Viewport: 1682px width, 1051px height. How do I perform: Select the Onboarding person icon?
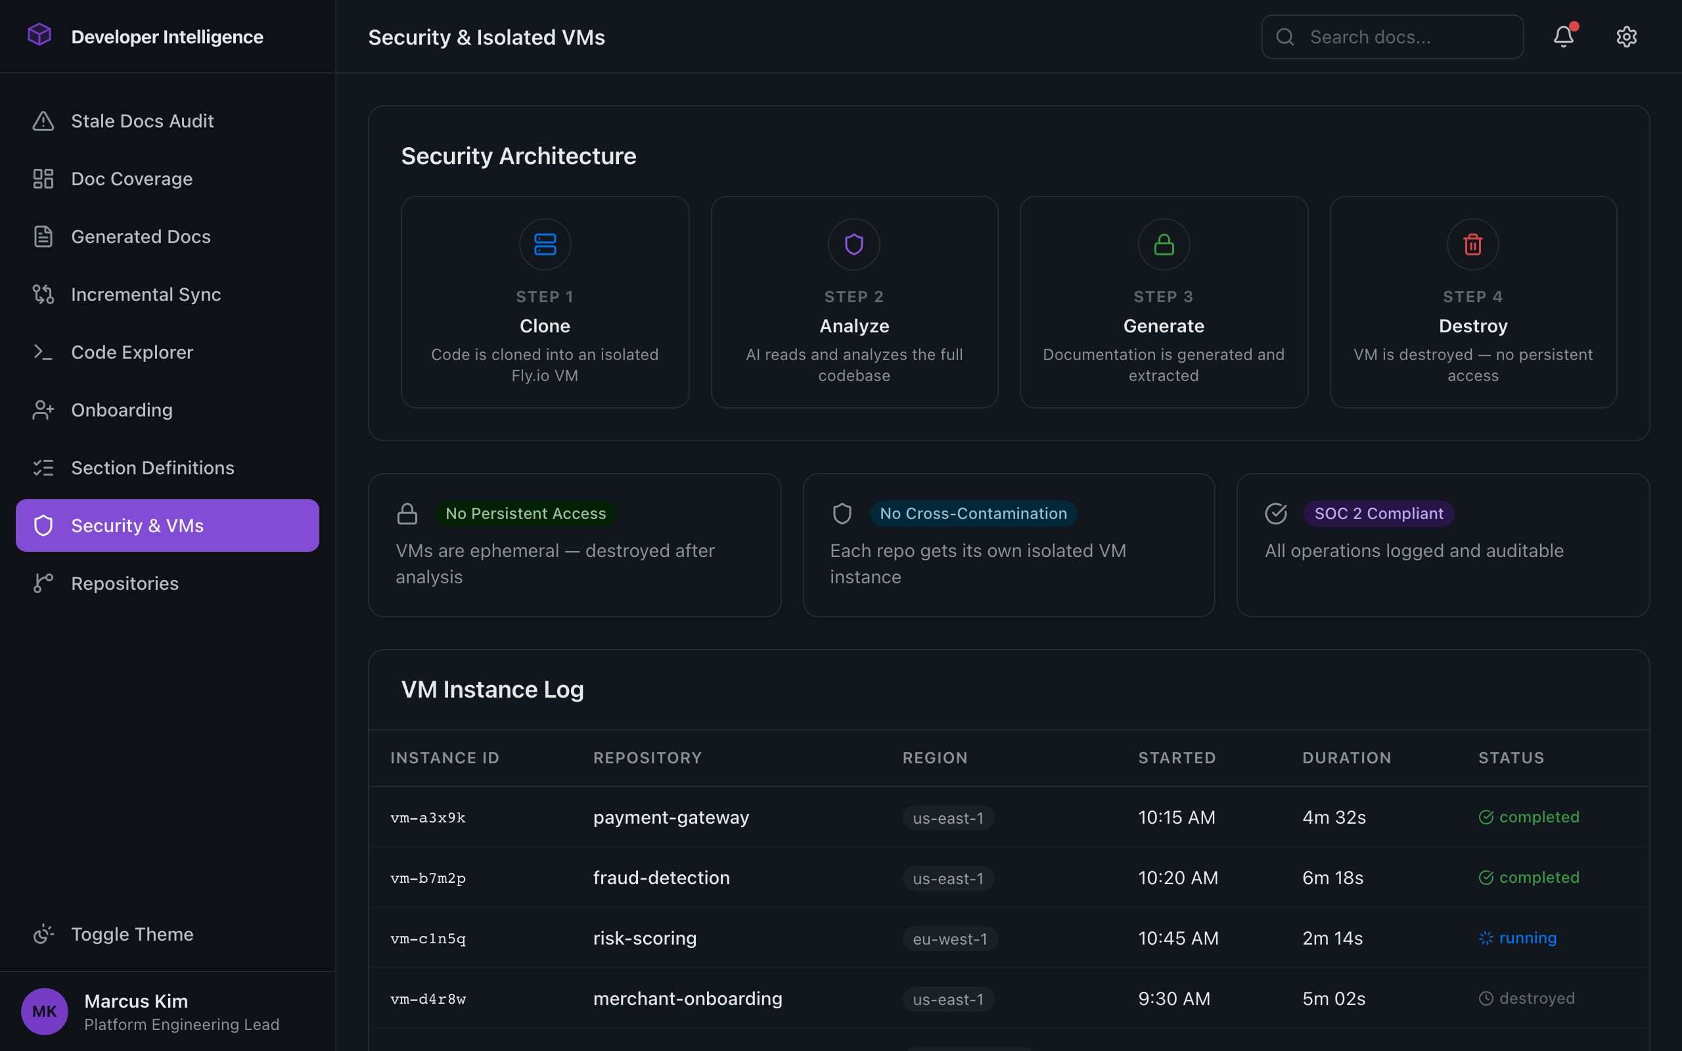click(43, 409)
